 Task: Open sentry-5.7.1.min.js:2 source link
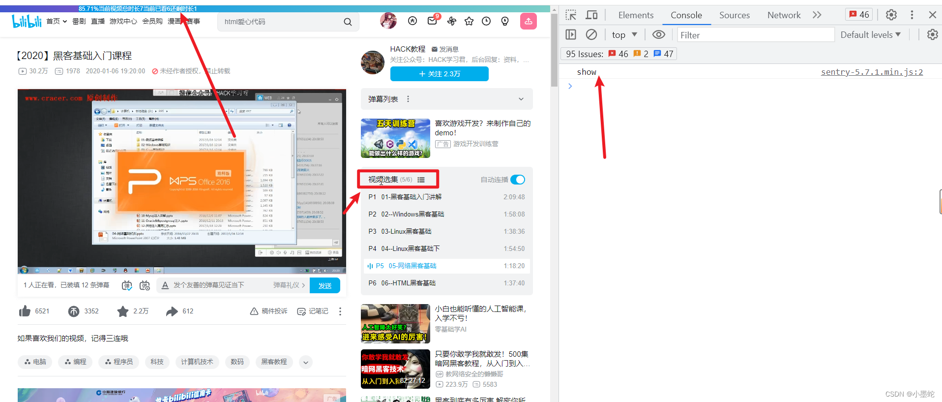pos(872,72)
